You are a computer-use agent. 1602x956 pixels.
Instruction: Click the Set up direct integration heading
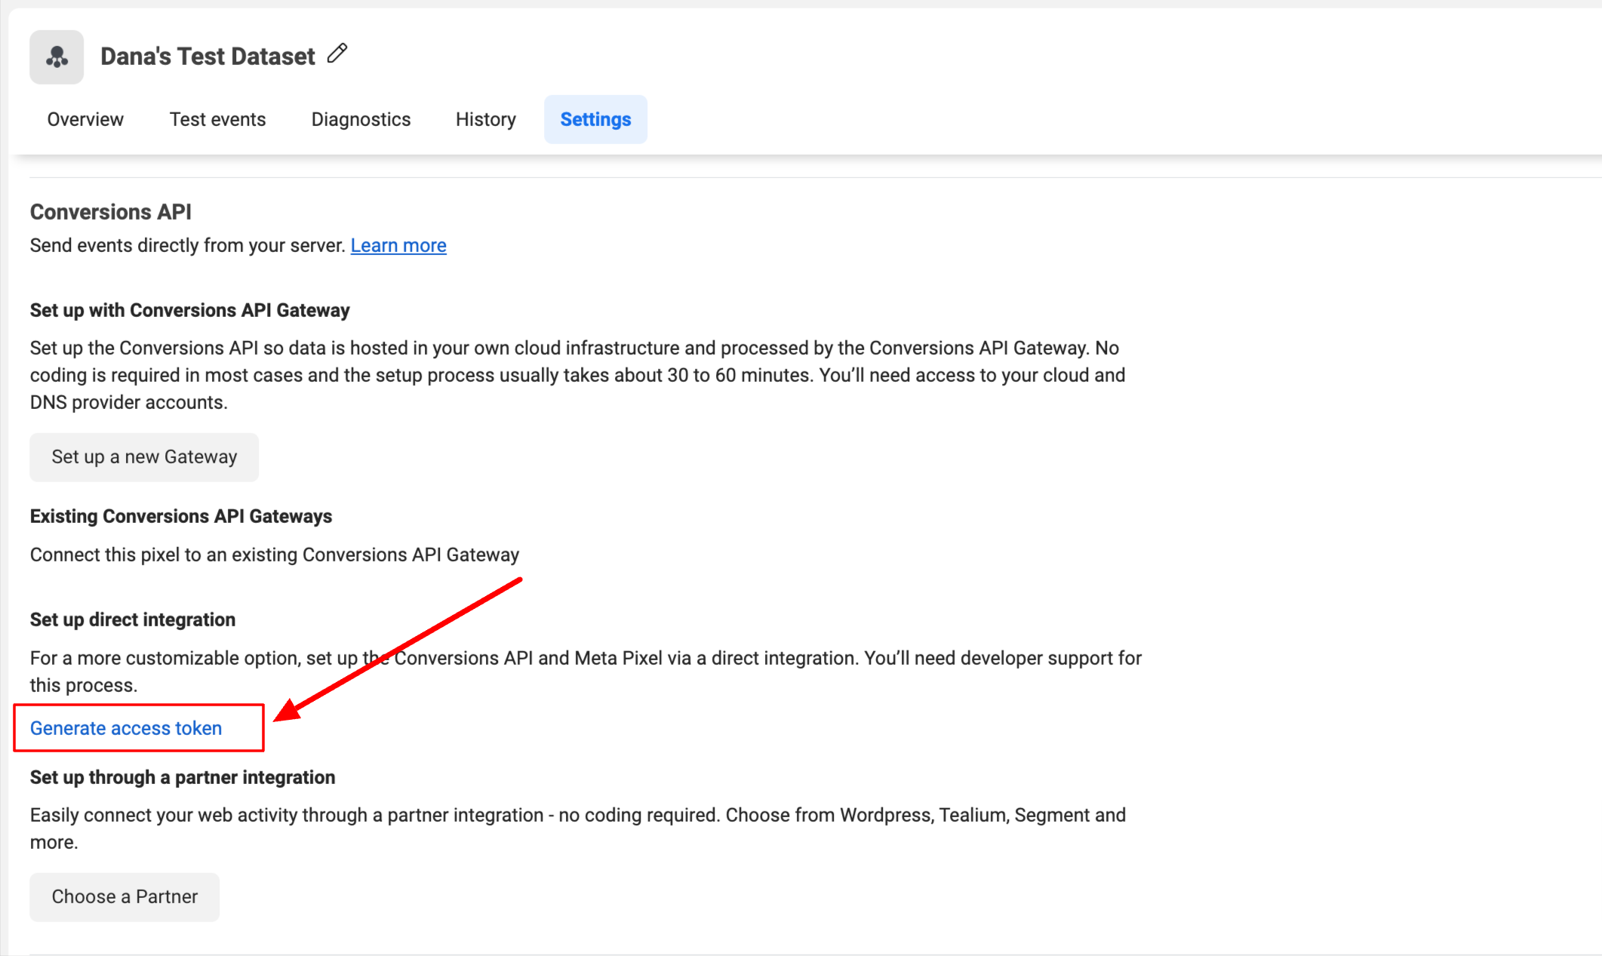click(133, 619)
